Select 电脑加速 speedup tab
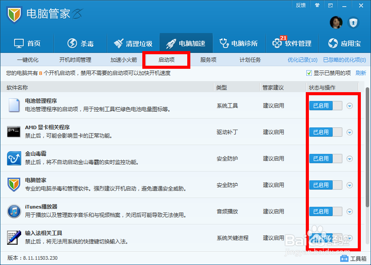This screenshot has width=371, height=265. click(x=186, y=43)
